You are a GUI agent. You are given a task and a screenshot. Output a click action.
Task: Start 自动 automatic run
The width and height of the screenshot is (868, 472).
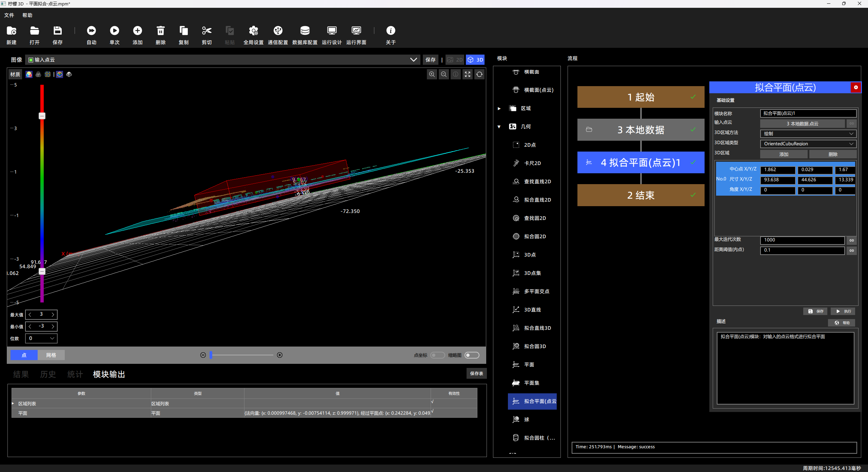pyautogui.click(x=92, y=31)
